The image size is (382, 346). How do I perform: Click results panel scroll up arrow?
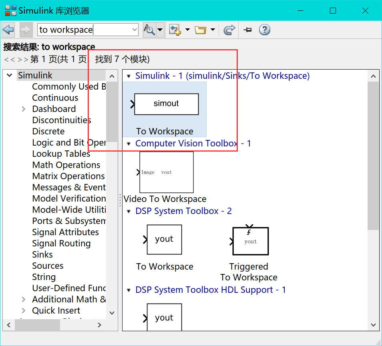click(373, 76)
